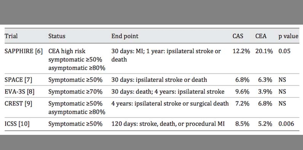
Task: Open the ICSS [10] reference
Action: (x=17, y=124)
